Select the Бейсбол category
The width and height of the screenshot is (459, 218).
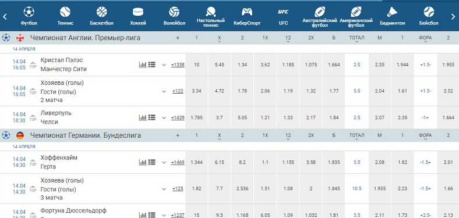[429, 16]
